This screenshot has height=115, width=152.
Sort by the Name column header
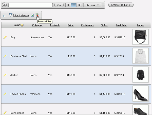[x=17, y=25]
